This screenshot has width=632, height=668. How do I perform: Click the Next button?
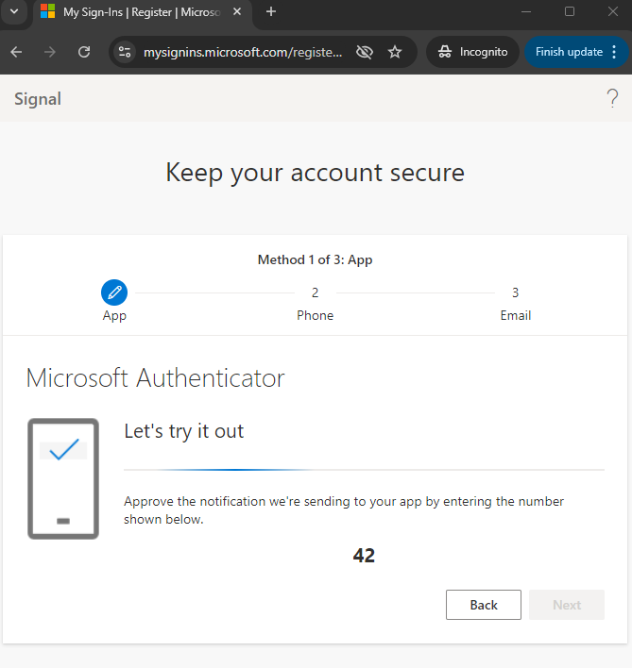[567, 605]
